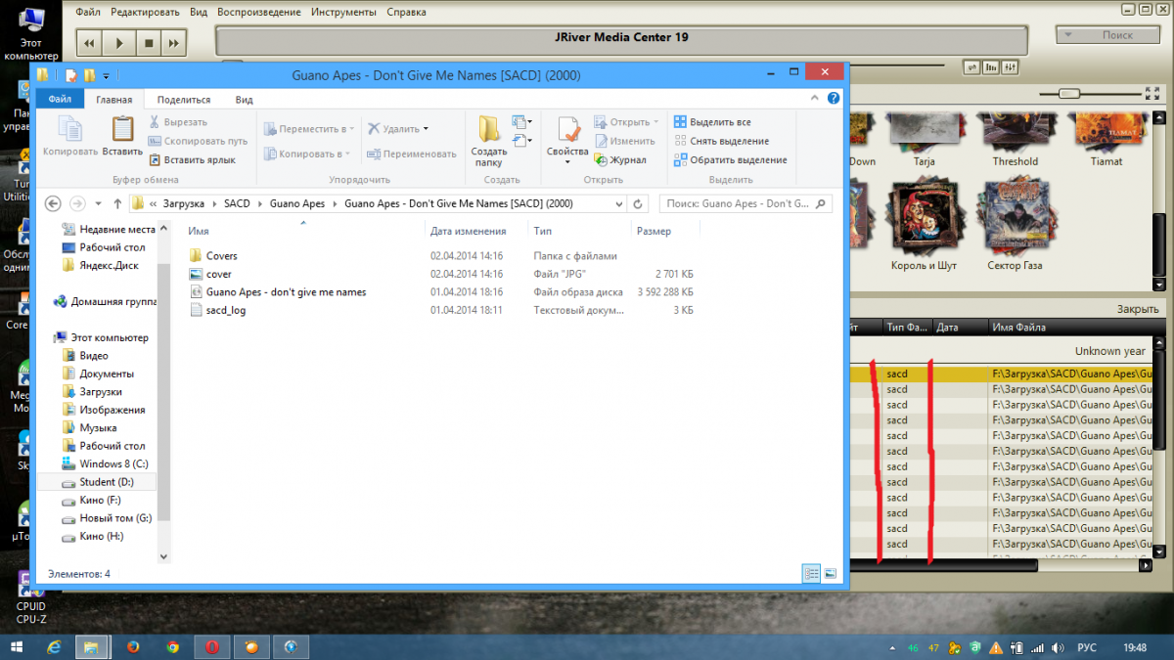This screenshot has height=660, width=1174.
Task: Collapse the Explorer ribbon chevron
Action: pos(815,99)
